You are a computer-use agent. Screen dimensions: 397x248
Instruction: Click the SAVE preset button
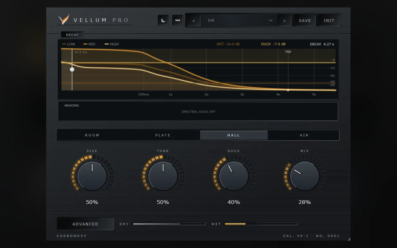click(305, 20)
